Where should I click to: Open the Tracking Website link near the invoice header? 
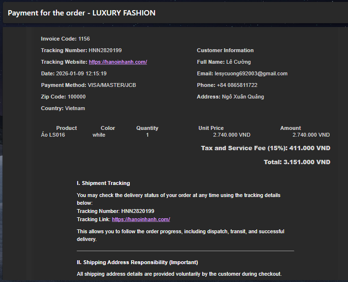coord(118,62)
